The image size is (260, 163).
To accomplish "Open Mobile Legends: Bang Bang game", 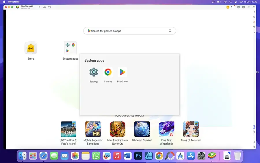I will (x=93, y=129).
